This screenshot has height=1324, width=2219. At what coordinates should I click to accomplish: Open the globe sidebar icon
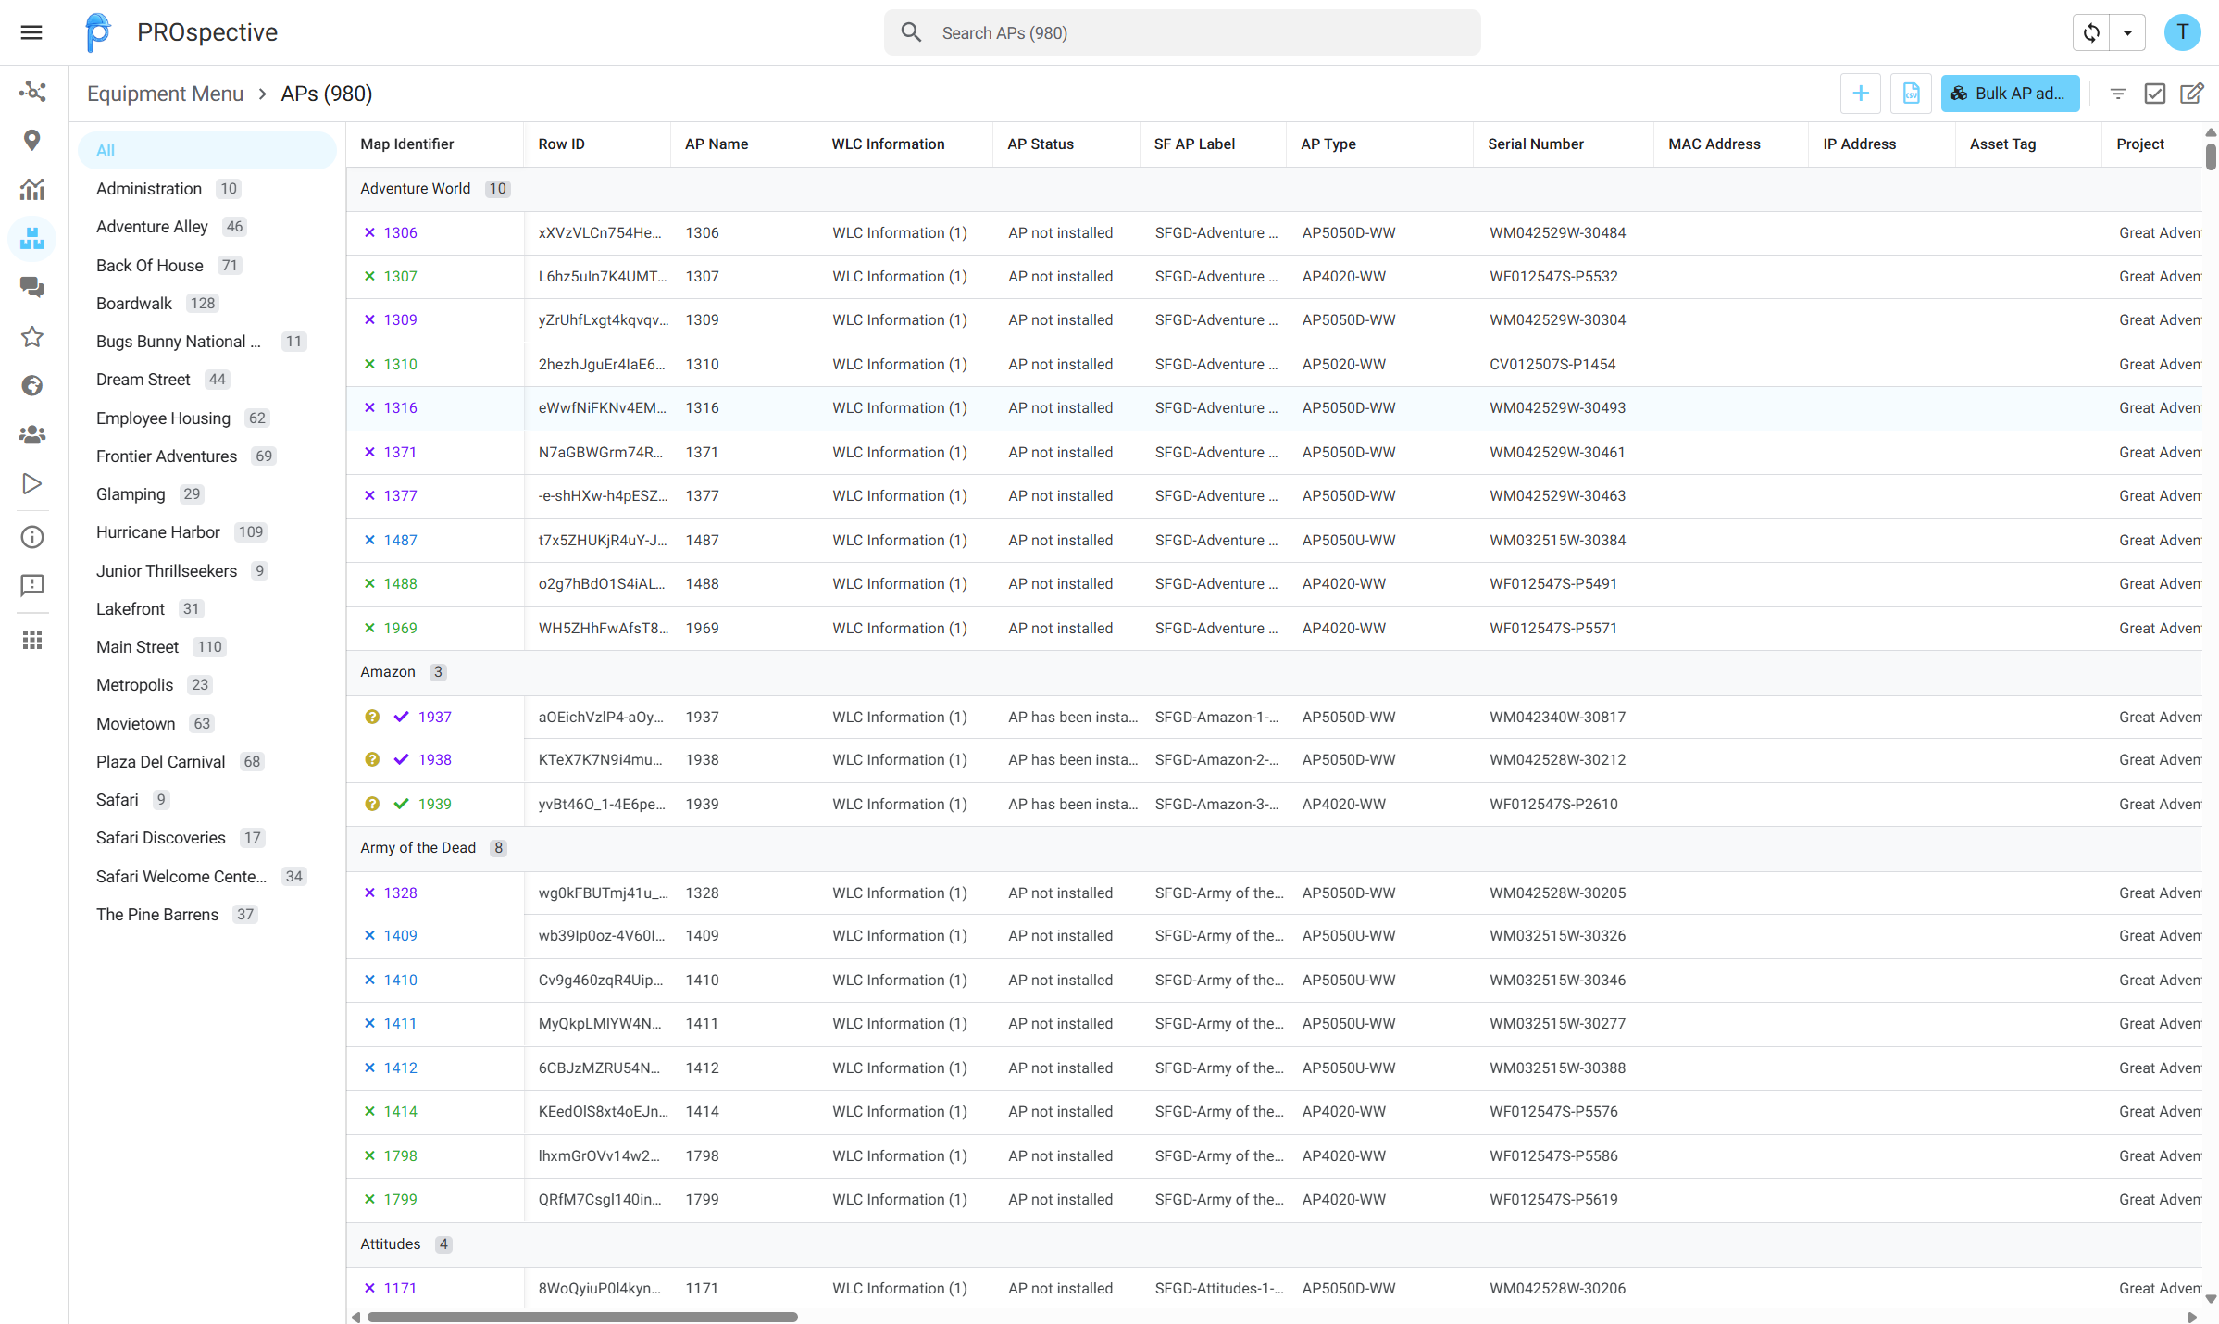[x=32, y=385]
